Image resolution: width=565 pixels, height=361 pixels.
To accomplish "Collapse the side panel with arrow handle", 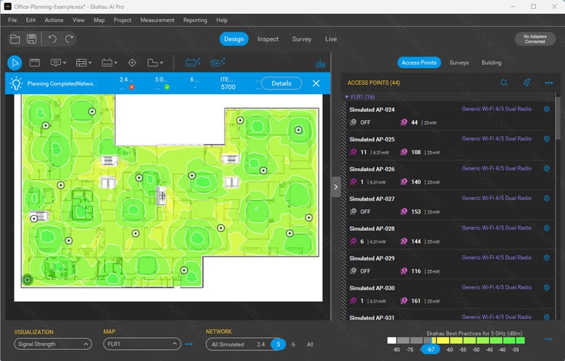I will pyautogui.click(x=336, y=187).
